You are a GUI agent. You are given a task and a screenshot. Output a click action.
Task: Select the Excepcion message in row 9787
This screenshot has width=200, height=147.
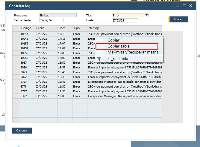pos(124,82)
